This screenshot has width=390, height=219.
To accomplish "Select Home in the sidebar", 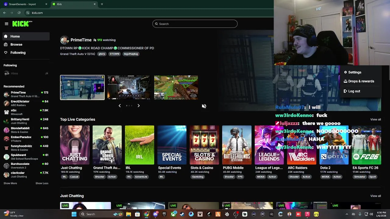I will click(x=26, y=36).
